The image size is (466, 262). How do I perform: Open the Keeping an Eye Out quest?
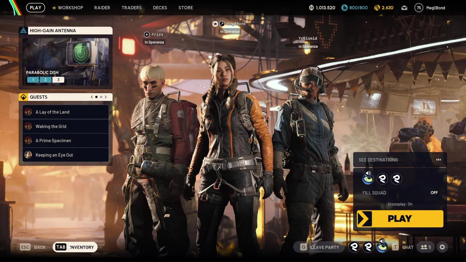point(66,155)
